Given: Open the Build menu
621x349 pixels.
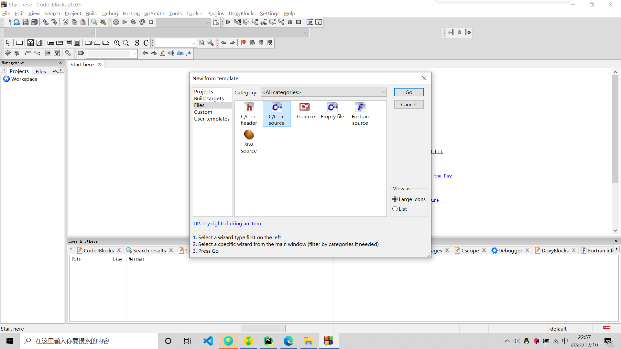Looking at the screenshot, I should coord(92,13).
